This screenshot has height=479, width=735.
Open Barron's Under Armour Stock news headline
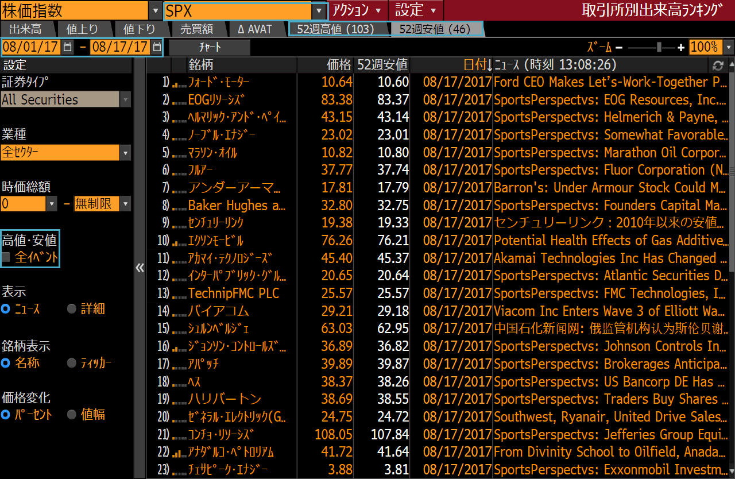610,188
